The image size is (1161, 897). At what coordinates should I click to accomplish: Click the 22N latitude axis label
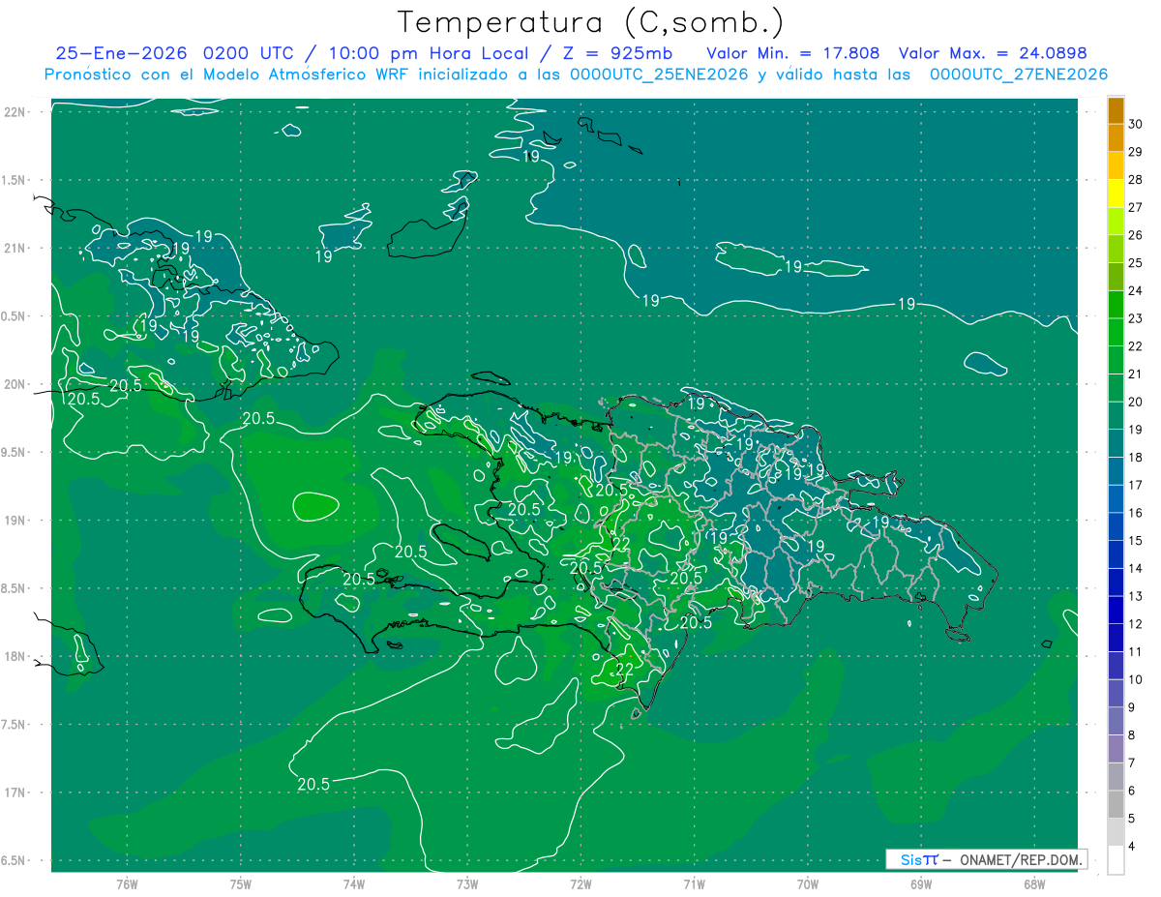[16, 111]
